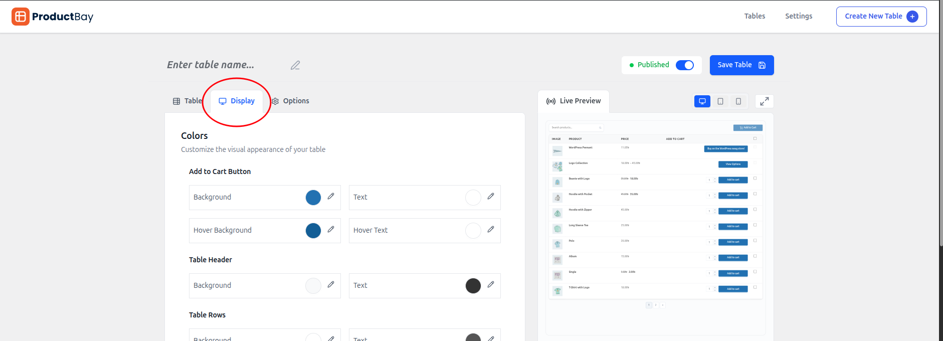Open Hover Text color swatch
This screenshot has width=943, height=341.
473,231
